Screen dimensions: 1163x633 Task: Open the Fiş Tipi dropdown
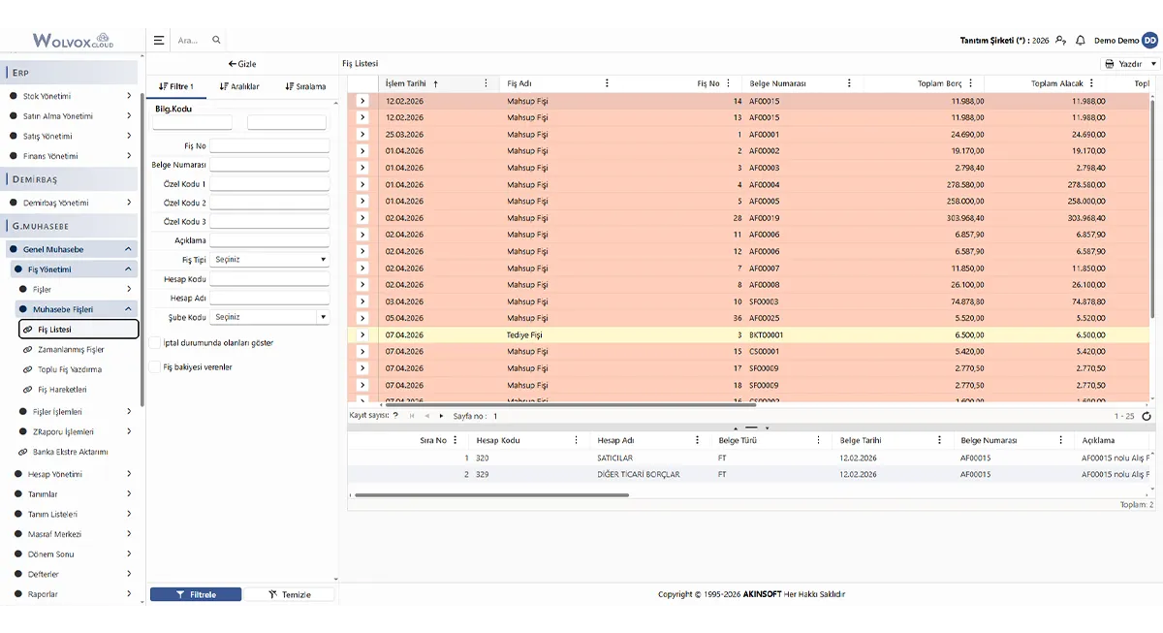click(x=269, y=260)
